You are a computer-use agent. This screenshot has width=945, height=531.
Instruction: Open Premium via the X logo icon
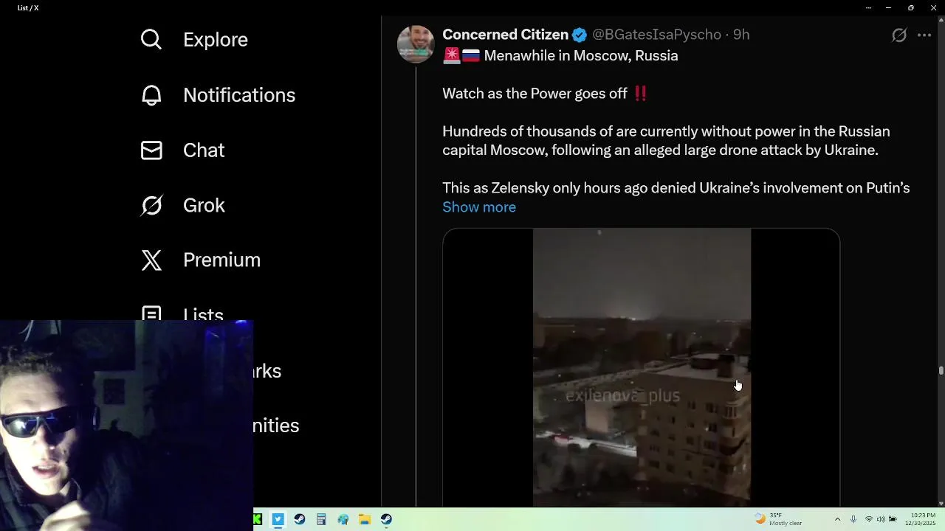tap(151, 260)
